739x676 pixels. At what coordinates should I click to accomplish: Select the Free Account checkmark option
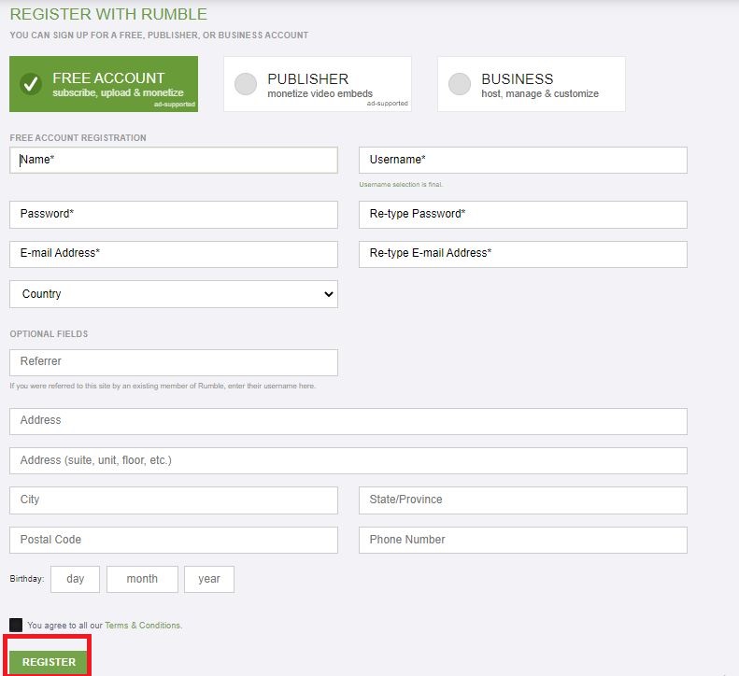tap(31, 84)
